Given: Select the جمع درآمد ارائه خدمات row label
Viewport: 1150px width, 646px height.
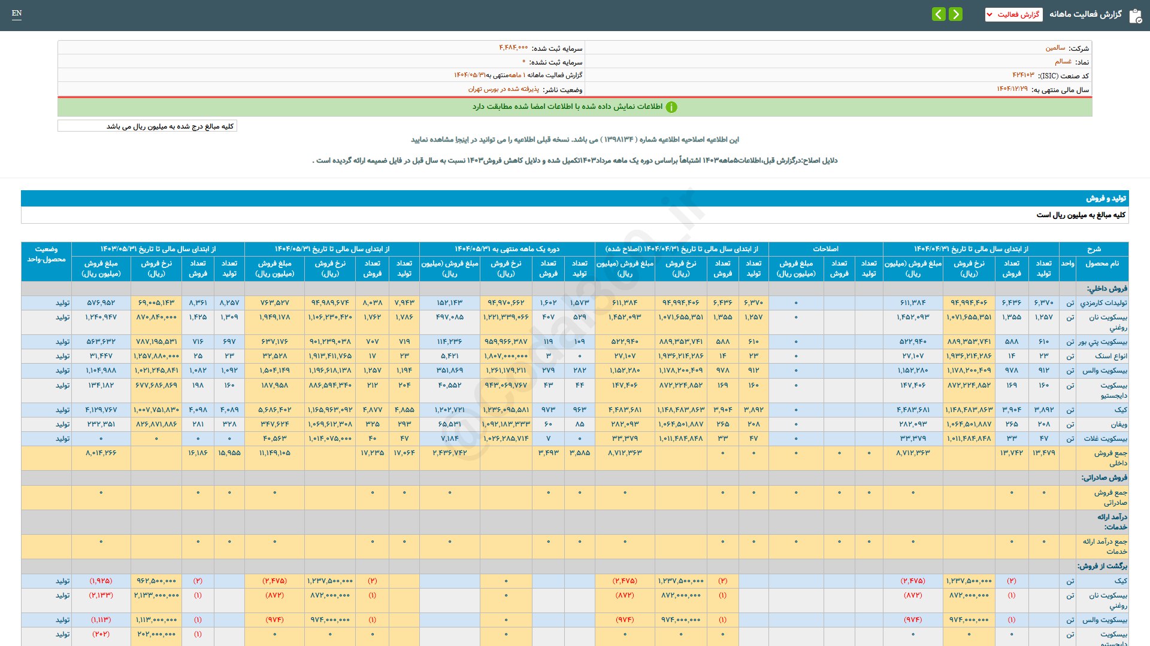Looking at the screenshot, I should tap(1104, 547).
